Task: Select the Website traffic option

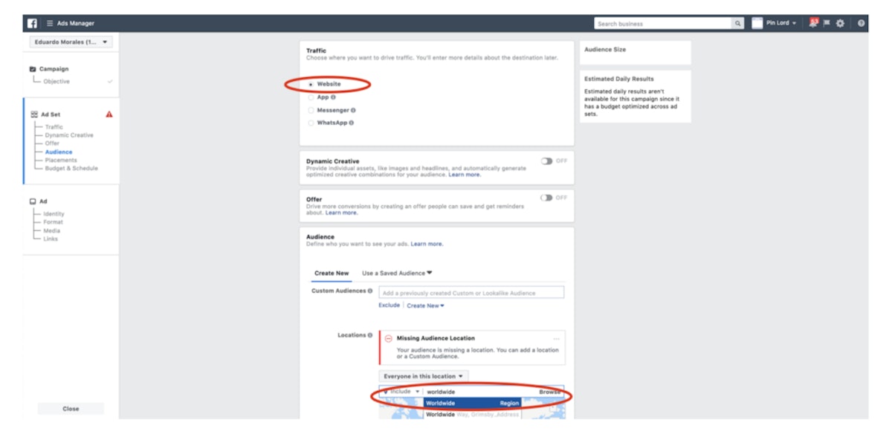Action: 311,85
